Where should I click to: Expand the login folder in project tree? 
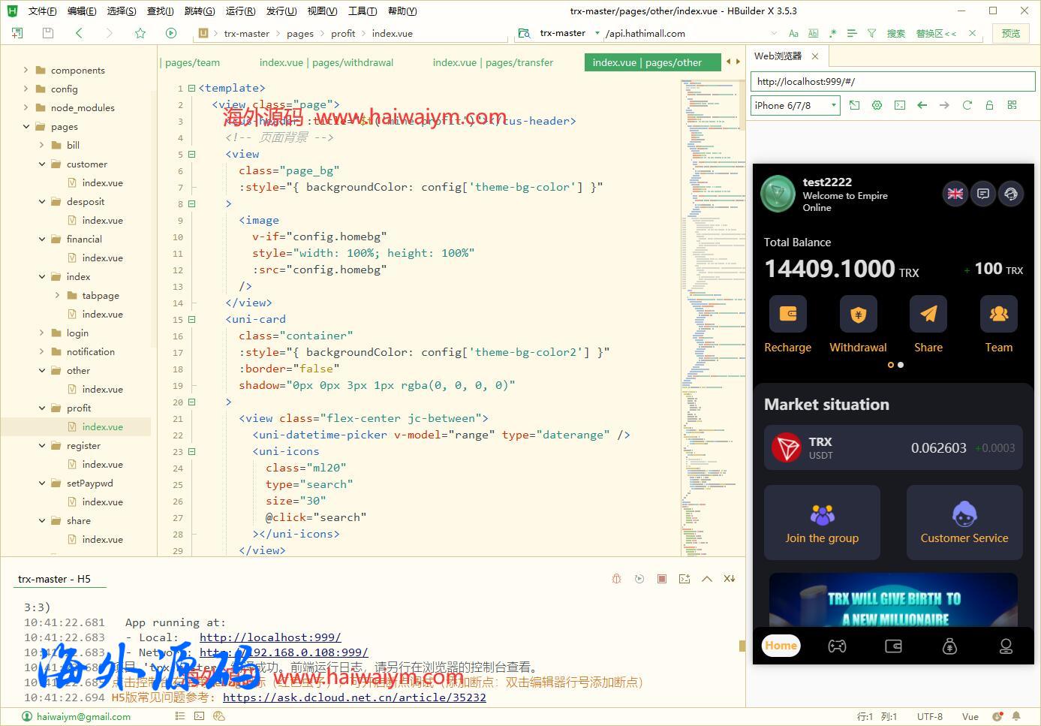(42, 333)
